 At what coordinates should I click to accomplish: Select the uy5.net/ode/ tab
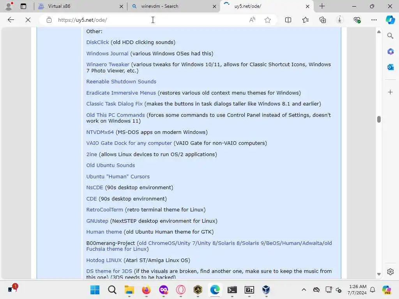pos(267,6)
